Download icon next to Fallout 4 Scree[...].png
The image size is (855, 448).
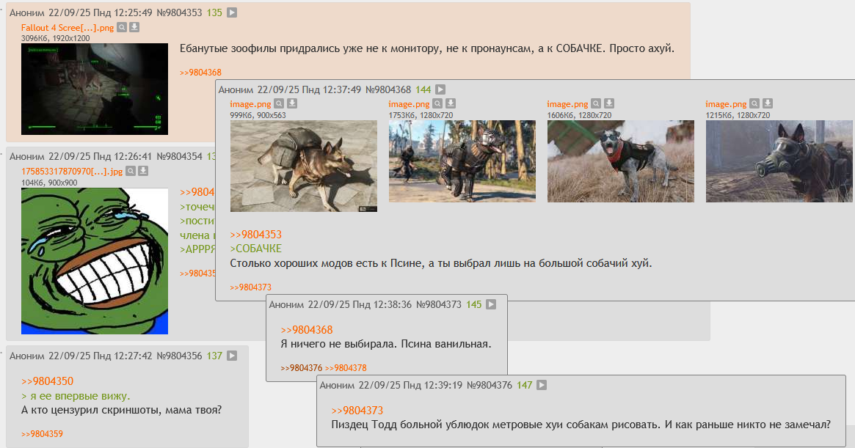point(134,27)
